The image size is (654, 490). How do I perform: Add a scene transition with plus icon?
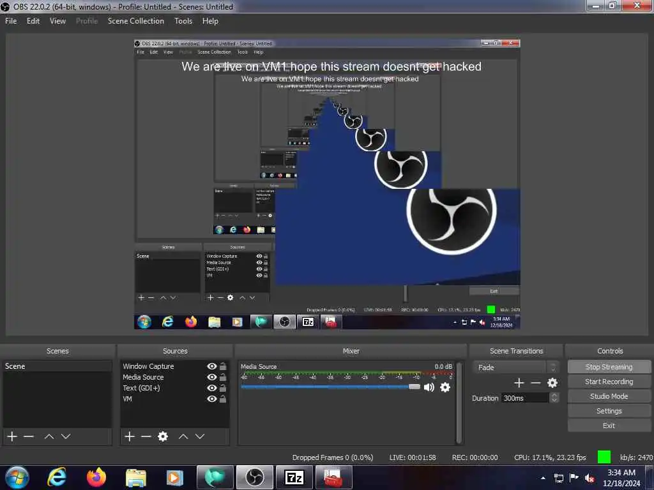pyautogui.click(x=519, y=383)
